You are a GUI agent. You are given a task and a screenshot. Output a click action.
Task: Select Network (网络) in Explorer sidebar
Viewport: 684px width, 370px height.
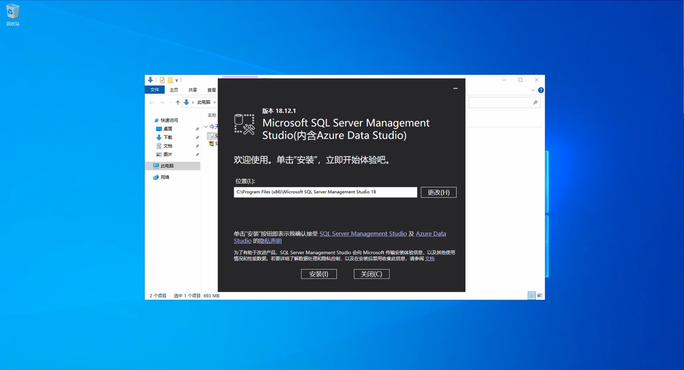click(165, 177)
